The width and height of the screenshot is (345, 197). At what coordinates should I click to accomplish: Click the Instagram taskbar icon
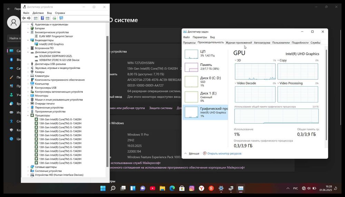pyautogui.click(x=191, y=188)
